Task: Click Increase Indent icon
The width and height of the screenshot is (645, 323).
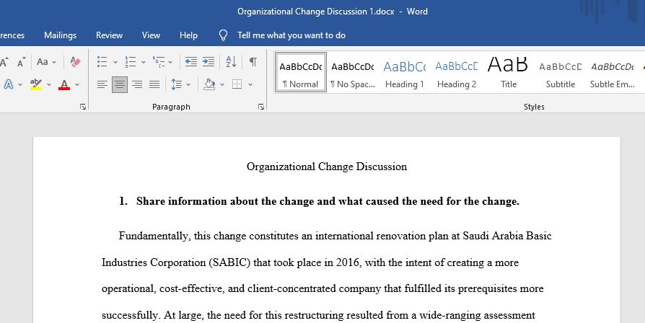Action: tap(209, 62)
